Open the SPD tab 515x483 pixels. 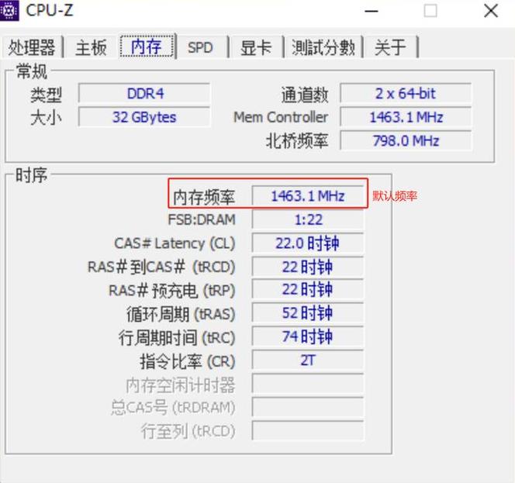(200, 47)
